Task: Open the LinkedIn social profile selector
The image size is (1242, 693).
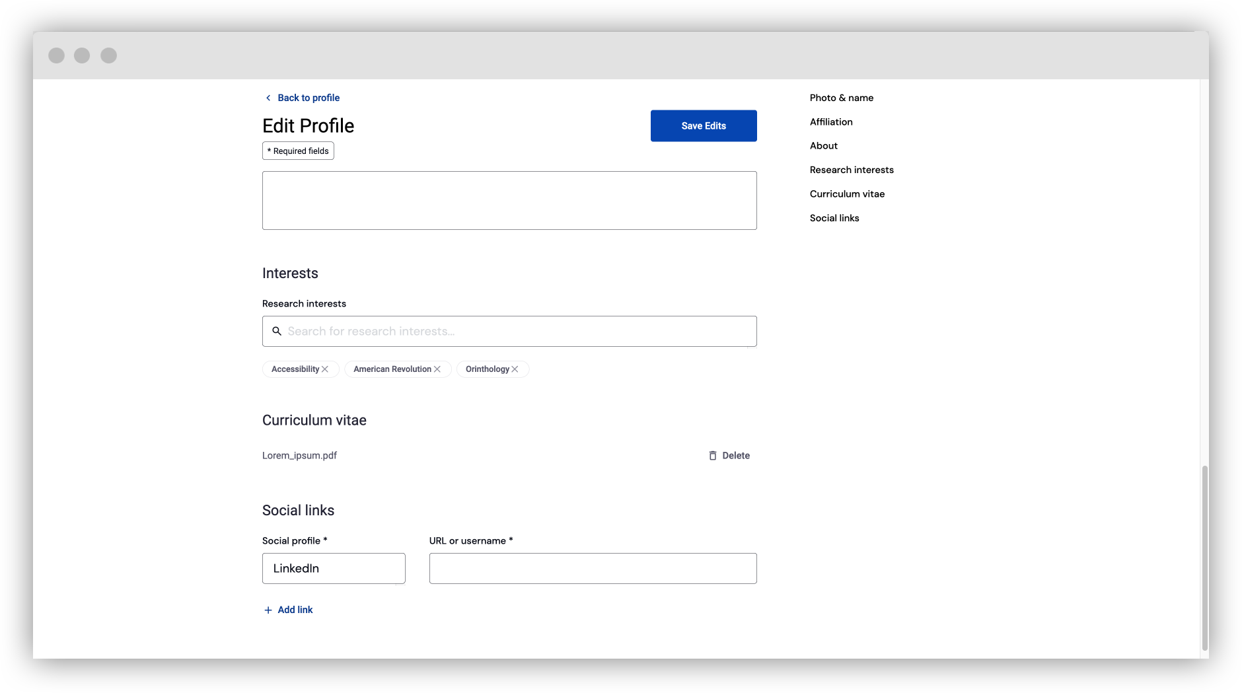Action: pos(333,568)
